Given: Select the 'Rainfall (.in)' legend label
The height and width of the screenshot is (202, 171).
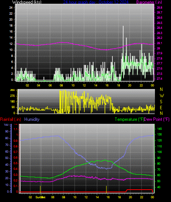Looking at the screenshot, I should [10, 119].
